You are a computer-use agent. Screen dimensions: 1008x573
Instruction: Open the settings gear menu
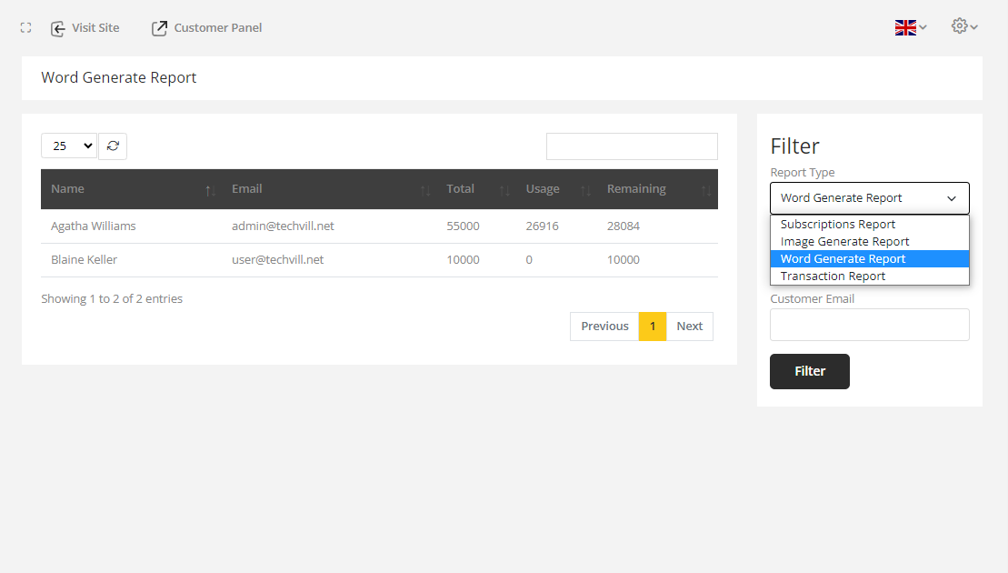tap(963, 26)
